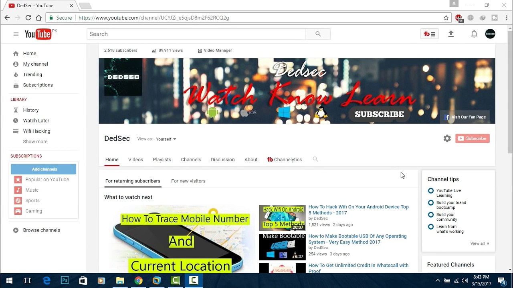Image resolution: width=513 pixels, height=288 pixels.
Task: Select the For returning subscribers tab
Action: point(133,181)
